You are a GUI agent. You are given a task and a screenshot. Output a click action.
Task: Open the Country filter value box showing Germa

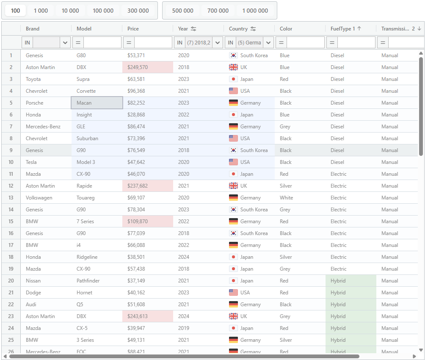point(249,43)
